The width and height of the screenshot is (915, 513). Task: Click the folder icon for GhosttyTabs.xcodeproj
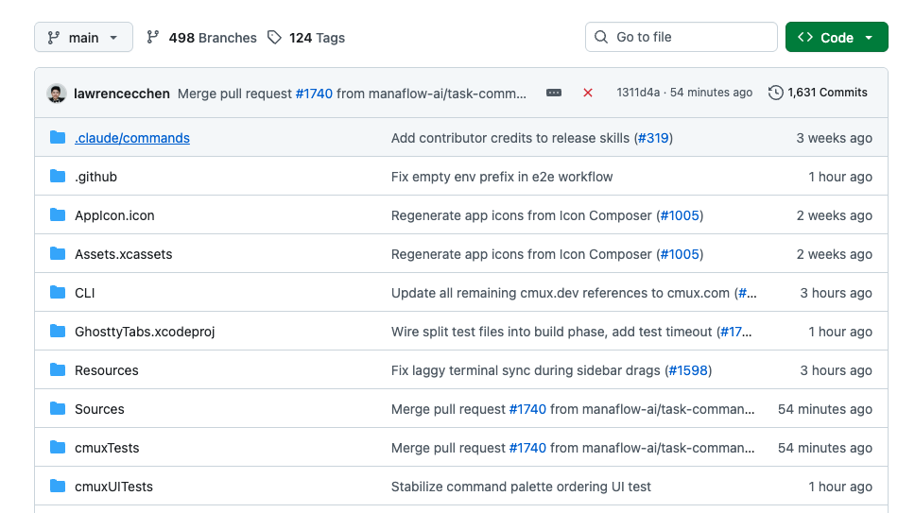pos(58,331)
